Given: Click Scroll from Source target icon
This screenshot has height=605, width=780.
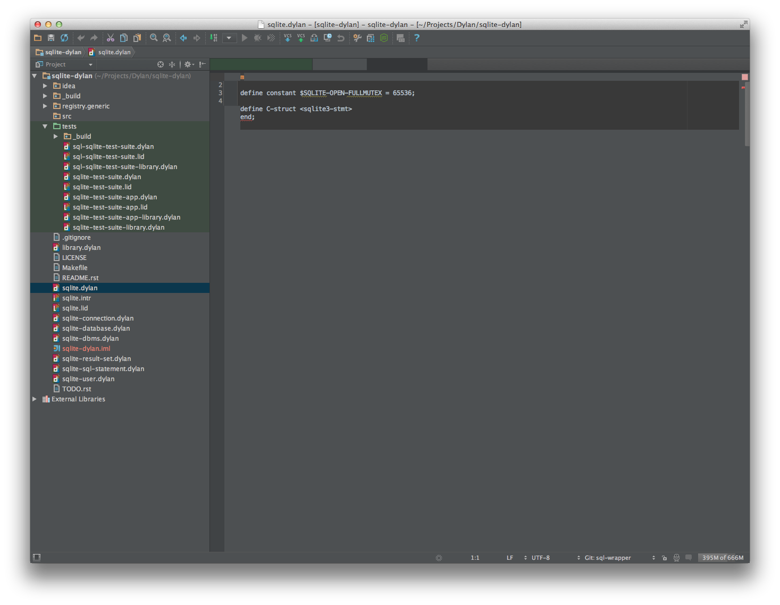Looking at the screenshot, I should point(161,64).
